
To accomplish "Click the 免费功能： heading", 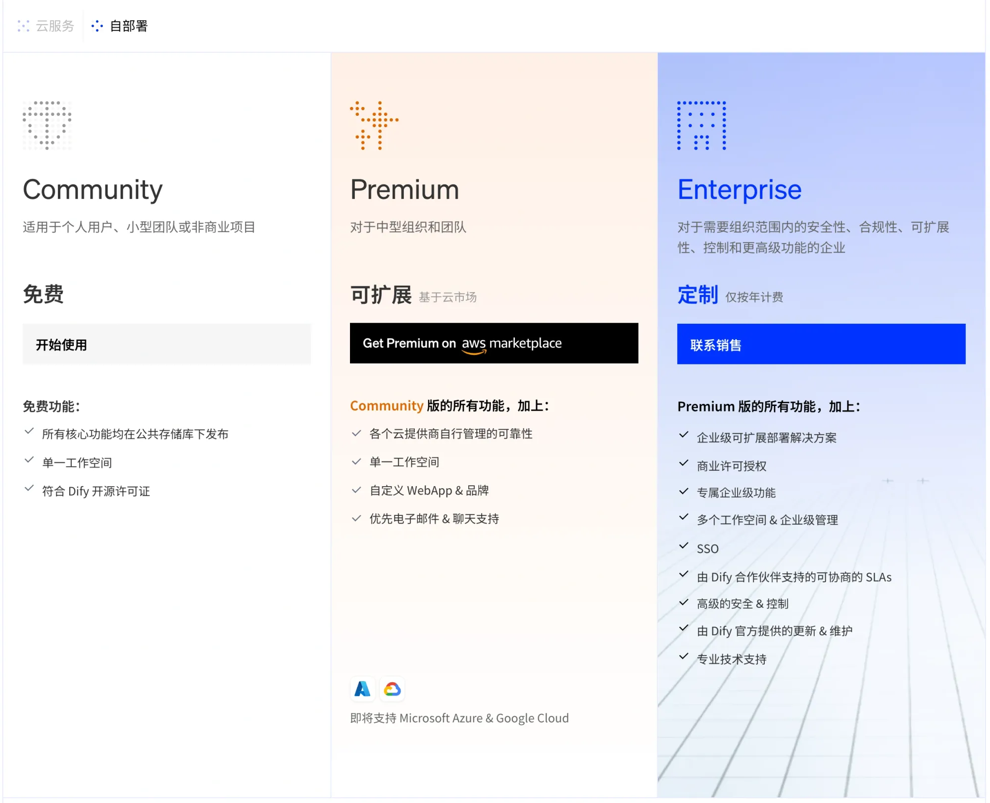I will (51, 406).
